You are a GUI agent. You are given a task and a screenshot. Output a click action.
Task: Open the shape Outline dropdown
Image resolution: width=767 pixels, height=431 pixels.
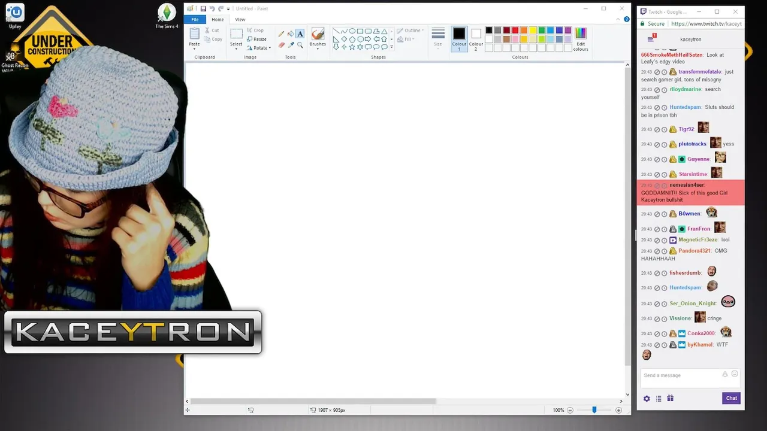tap(410, 30)
